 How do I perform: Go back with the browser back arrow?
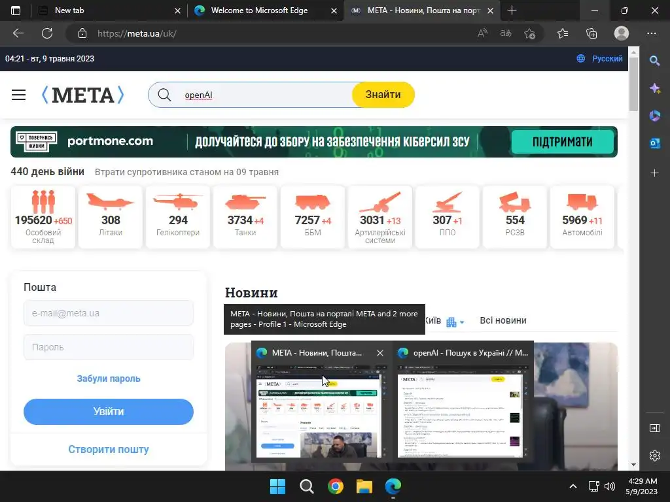[x=18, y=33]
